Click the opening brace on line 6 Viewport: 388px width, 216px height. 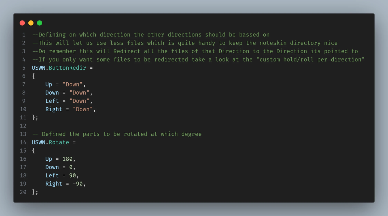point(34,76)
